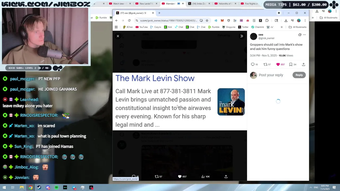Open the ceo profile avatar

click(254, 36)
